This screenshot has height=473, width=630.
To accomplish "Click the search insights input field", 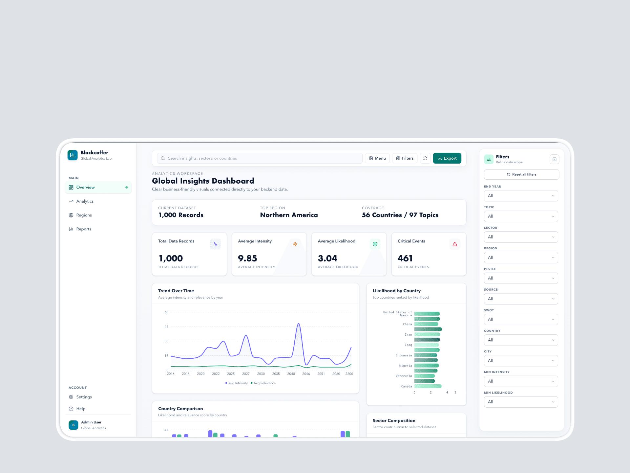I will coord(259,158).
